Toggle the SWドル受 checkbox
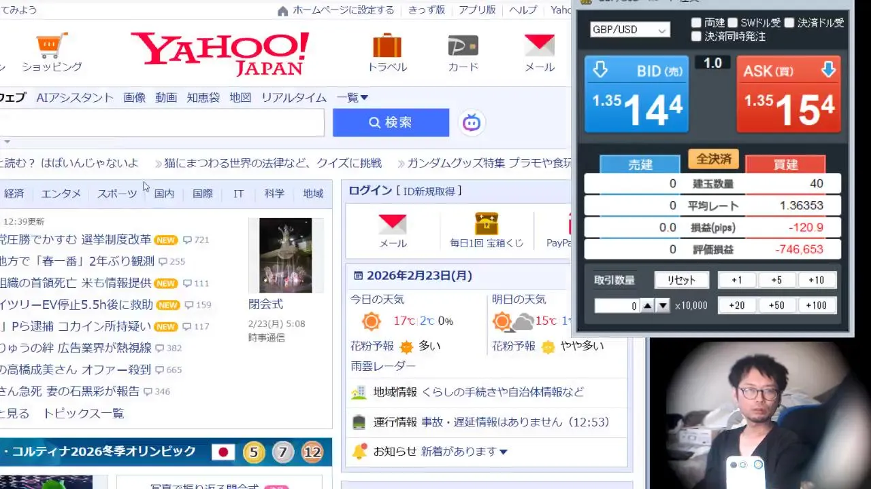 point(732,22)
